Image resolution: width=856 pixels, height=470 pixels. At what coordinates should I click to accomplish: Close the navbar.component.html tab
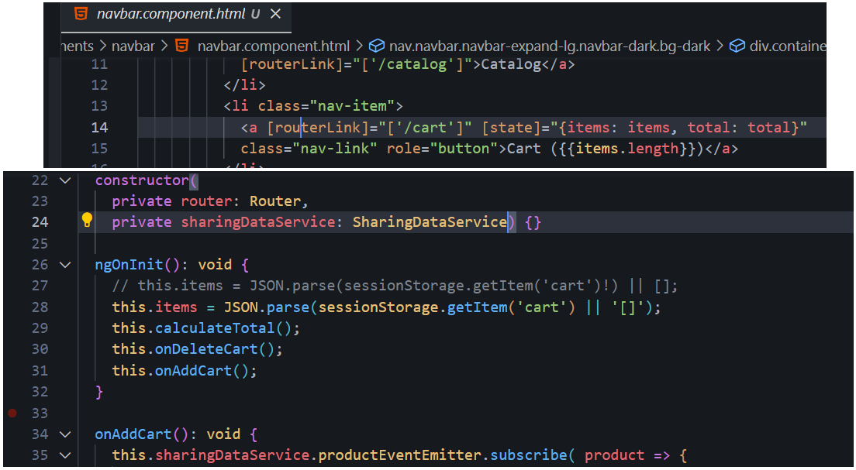(x=275, y=14)
